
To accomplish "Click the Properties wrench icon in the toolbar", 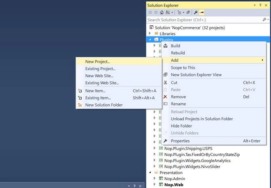I will pos(195,13).
